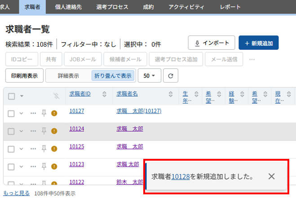Open the more actions ellipsis in toolbar
Image resolution: width=296 pixels, height=206 pixels.
[252, 59]
